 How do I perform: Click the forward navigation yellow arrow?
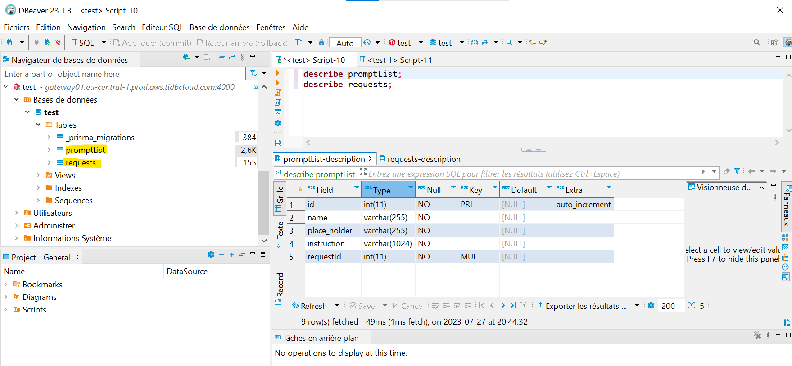coord(543,42)
